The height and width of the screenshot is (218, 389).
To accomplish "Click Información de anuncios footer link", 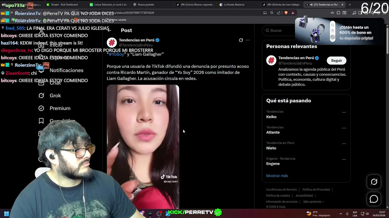I will [x=282, y=202].
